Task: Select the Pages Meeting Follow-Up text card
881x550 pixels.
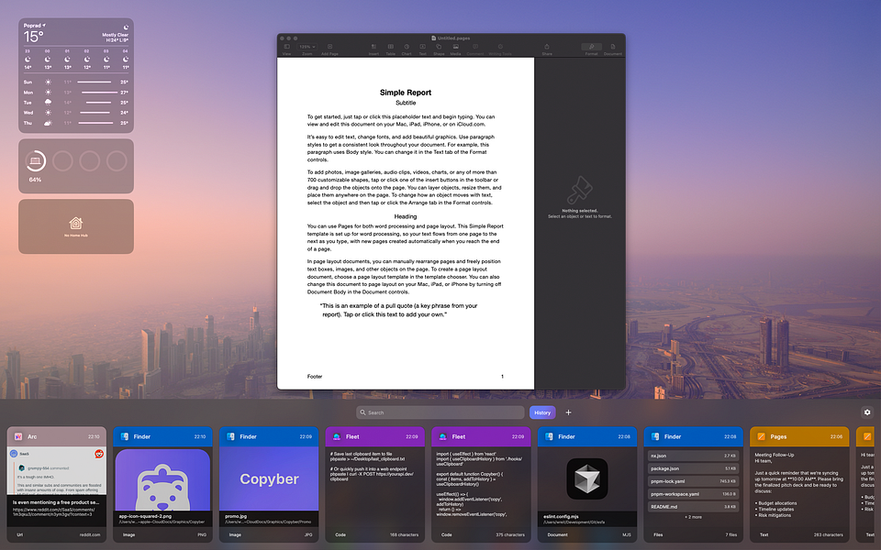Action: click(x=799, y=485)
